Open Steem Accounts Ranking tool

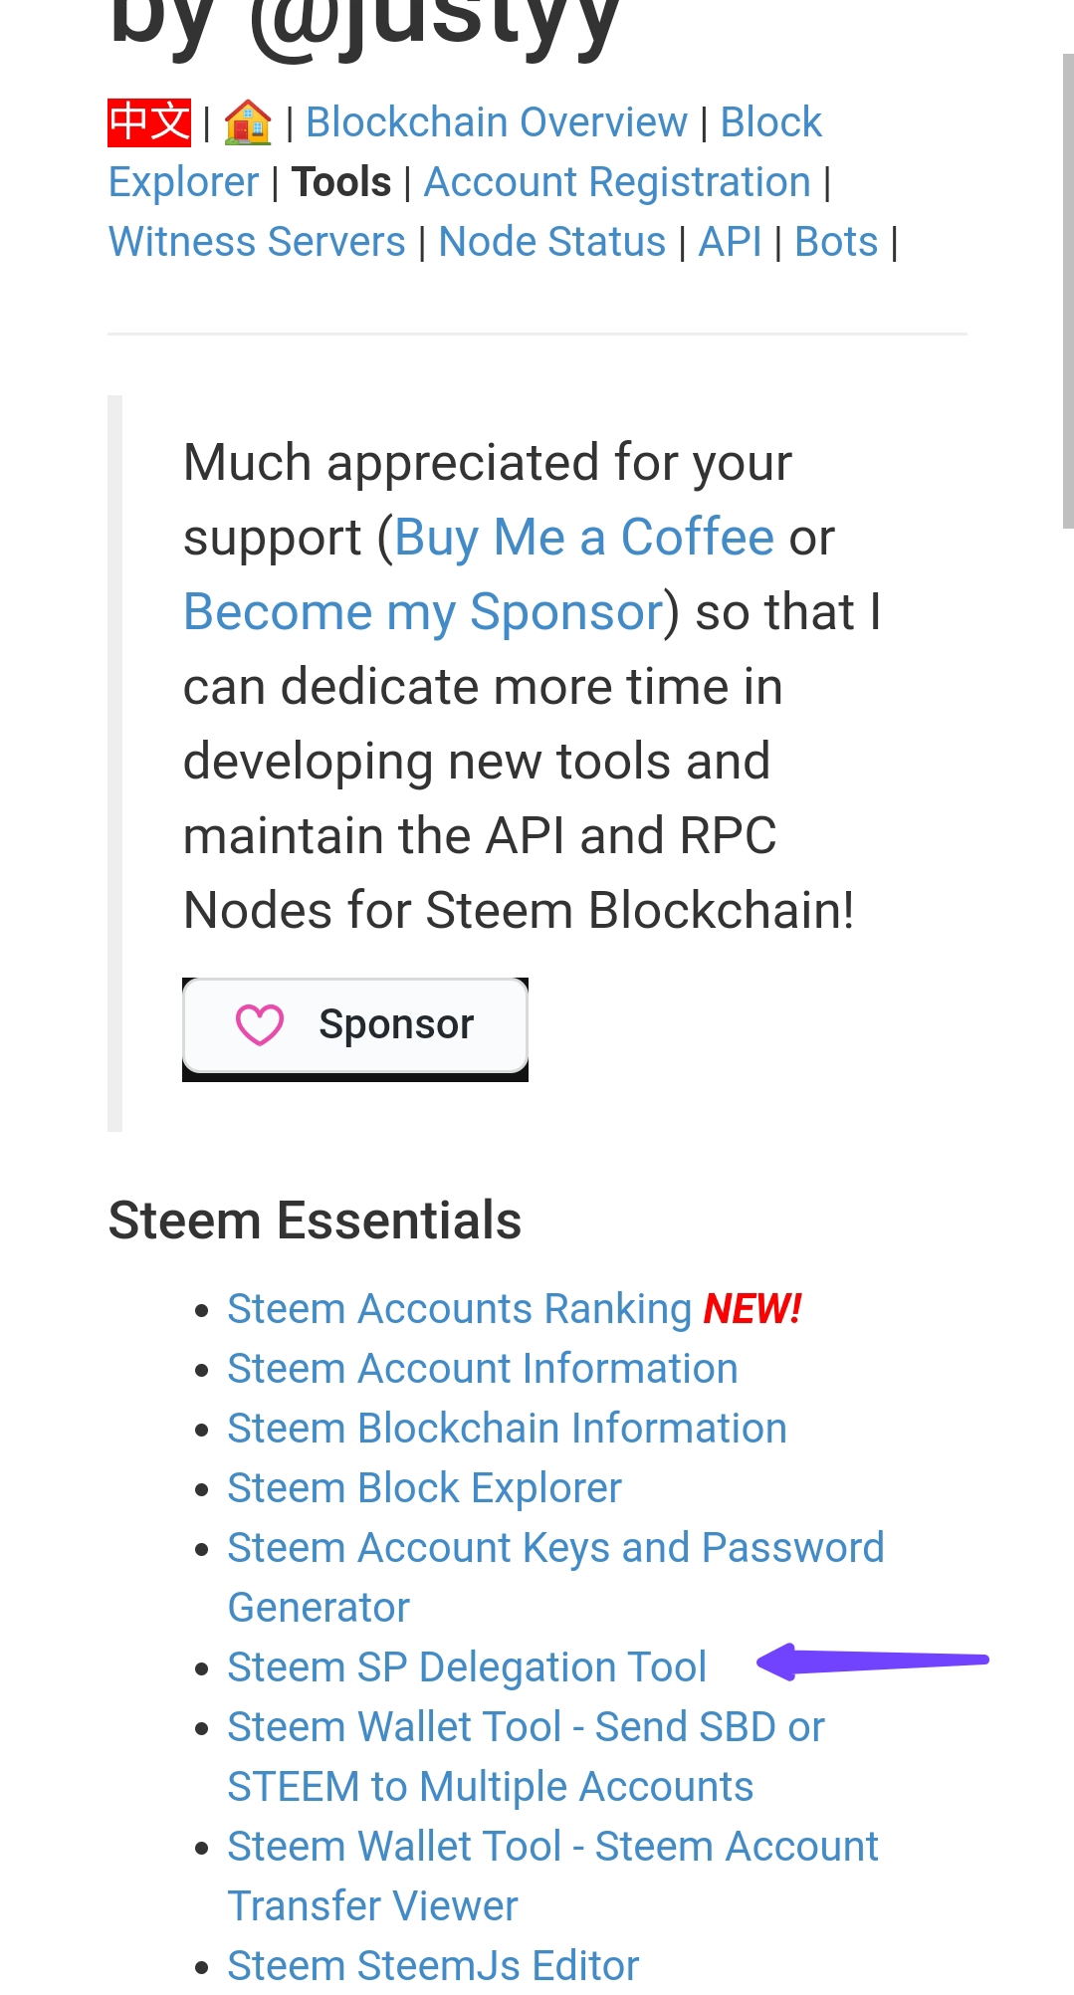tap(459, 1309)
